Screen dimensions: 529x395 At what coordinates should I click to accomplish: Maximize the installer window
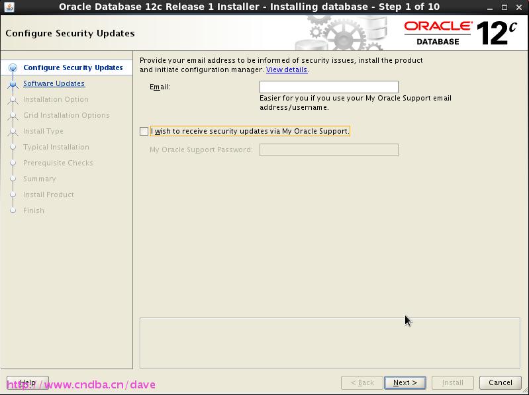pos(505,7)
